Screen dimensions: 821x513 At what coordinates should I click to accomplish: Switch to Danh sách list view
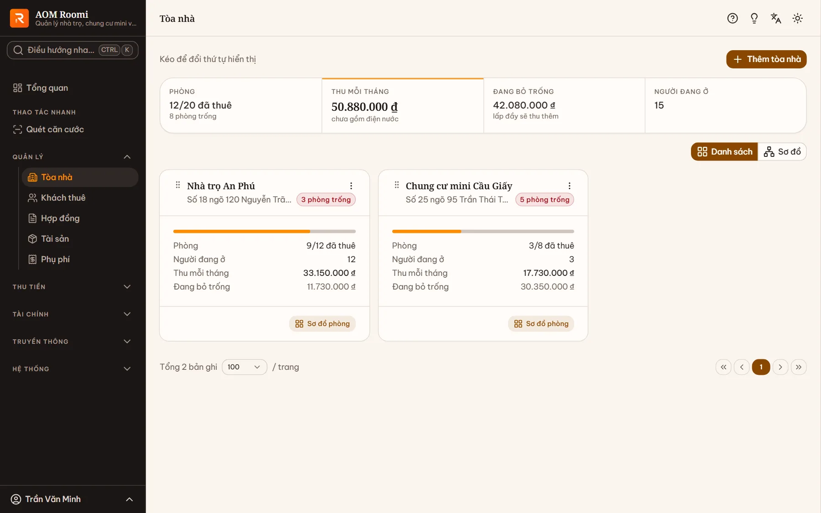tap(725, 152)
